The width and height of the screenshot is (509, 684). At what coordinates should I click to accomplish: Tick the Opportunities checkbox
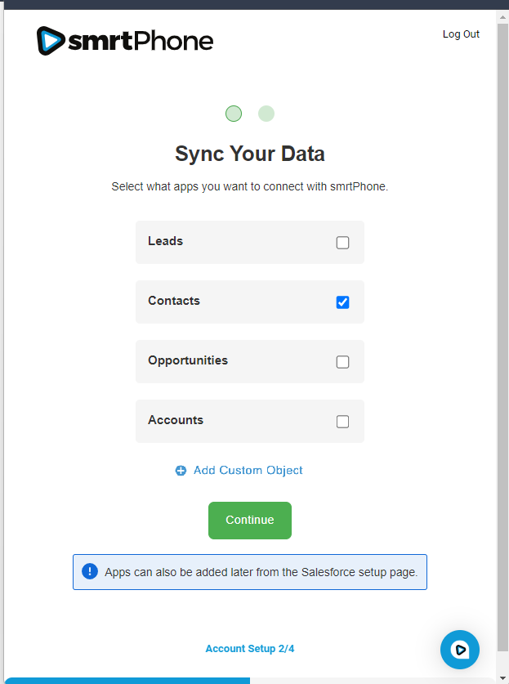click(x=342, y=362)
